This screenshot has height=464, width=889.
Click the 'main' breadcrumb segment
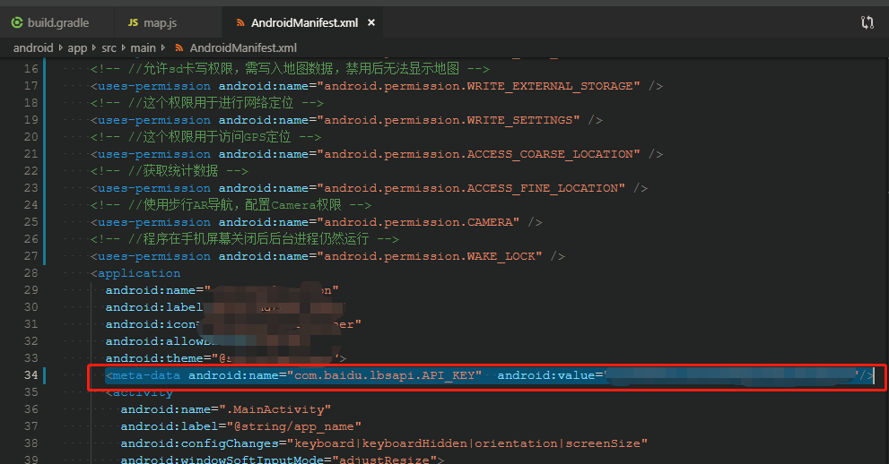(143, 48)
